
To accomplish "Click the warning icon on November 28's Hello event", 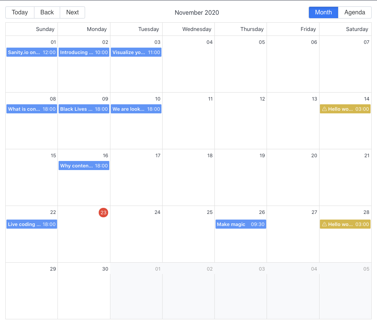I will pyautogui.click(x=324, y=224).
